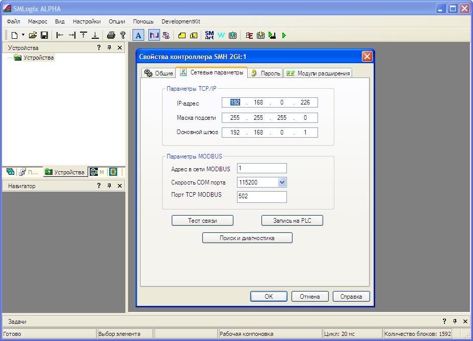Switch to the teal chip panel tab
This screenshot has width=473, height=341.
pyautogui.click(x=113, y=172)
